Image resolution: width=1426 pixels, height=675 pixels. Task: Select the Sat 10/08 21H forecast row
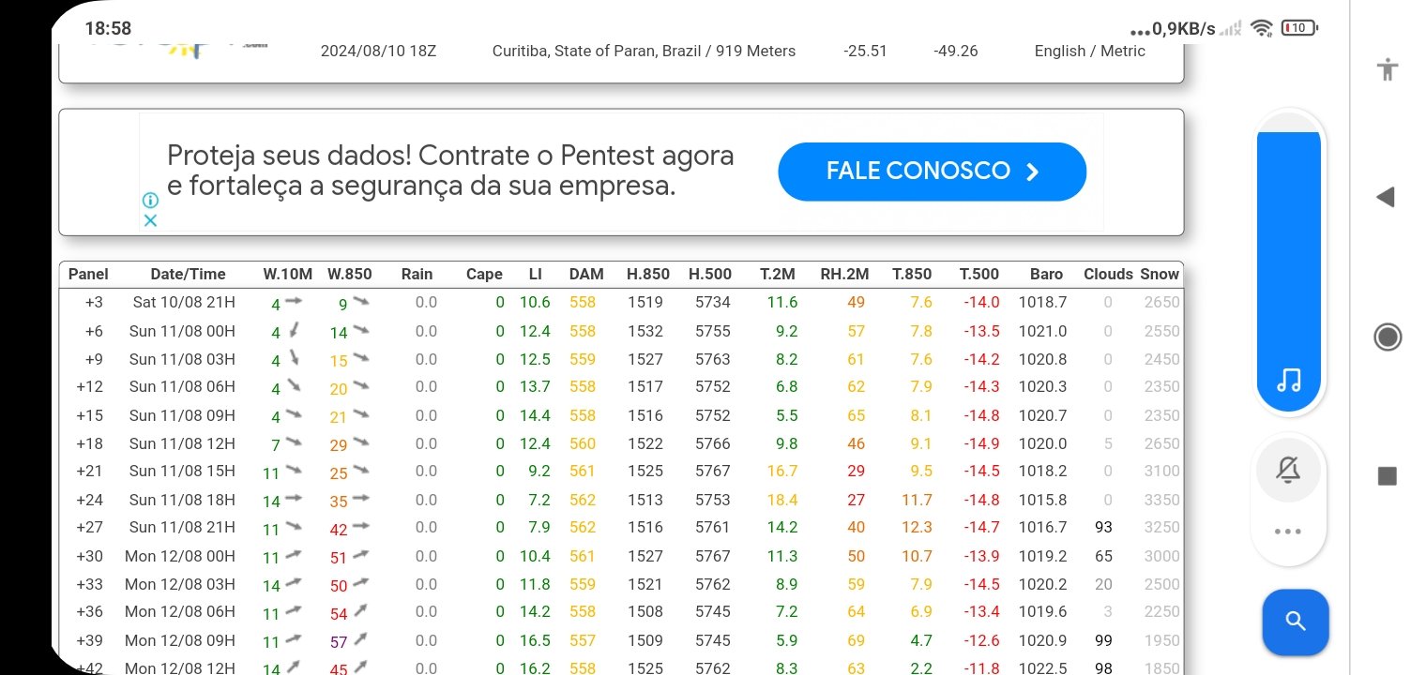[x=621, y=303]
